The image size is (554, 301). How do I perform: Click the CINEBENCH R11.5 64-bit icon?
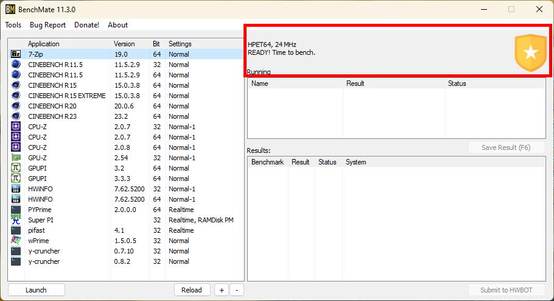16,74
